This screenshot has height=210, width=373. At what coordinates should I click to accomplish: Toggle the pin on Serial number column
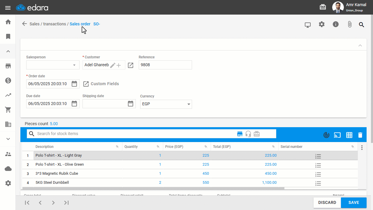pos(353,147)
